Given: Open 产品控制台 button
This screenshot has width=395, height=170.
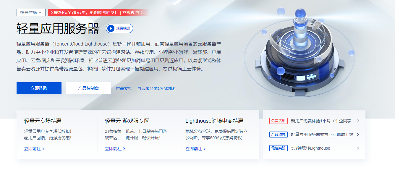Looking at the screenshot, I should pyautogui.click(x=89, y=88).
